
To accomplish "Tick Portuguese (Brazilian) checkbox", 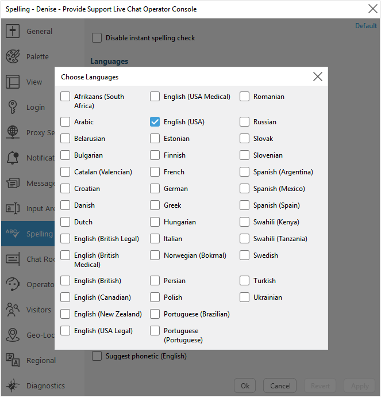I will click(x=155, y=314).
